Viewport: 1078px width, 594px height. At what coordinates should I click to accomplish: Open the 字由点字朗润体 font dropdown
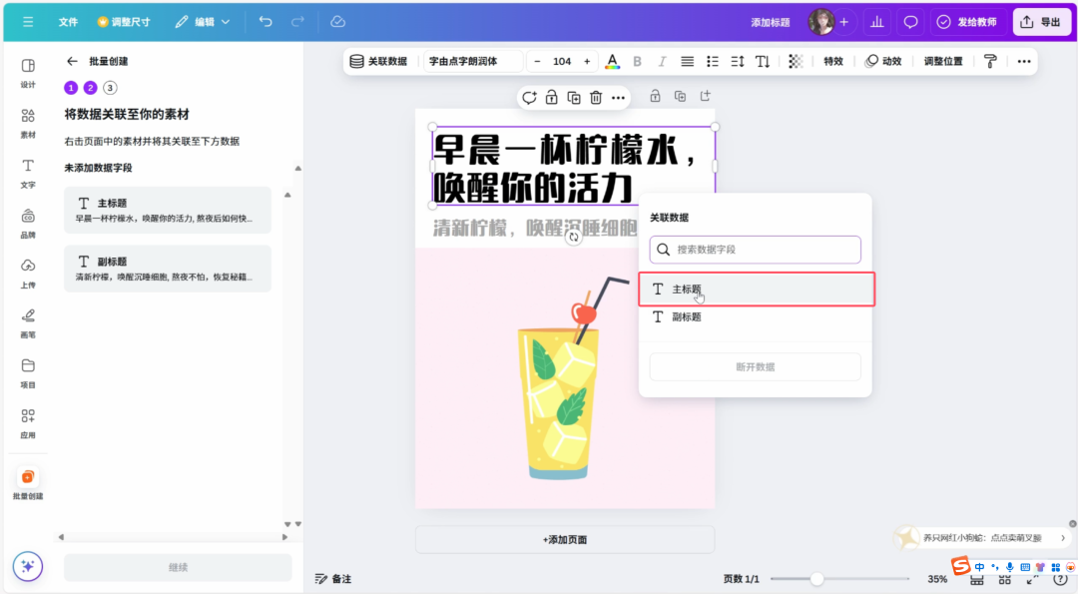[472, 61]
